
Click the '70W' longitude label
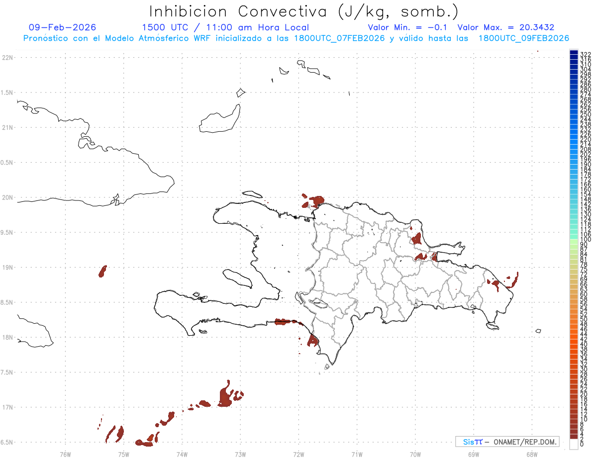pos(415,454)
